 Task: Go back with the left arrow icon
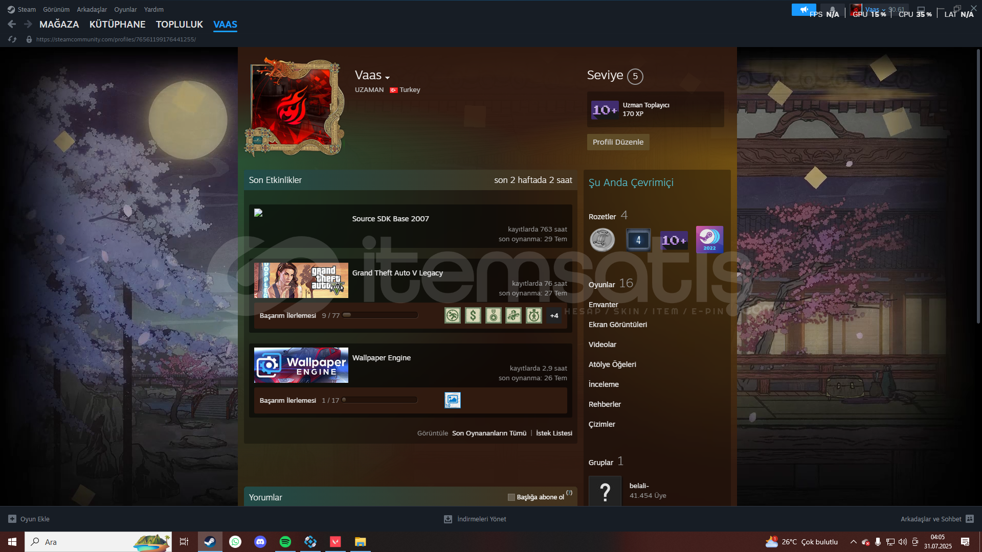click(12, 24)
